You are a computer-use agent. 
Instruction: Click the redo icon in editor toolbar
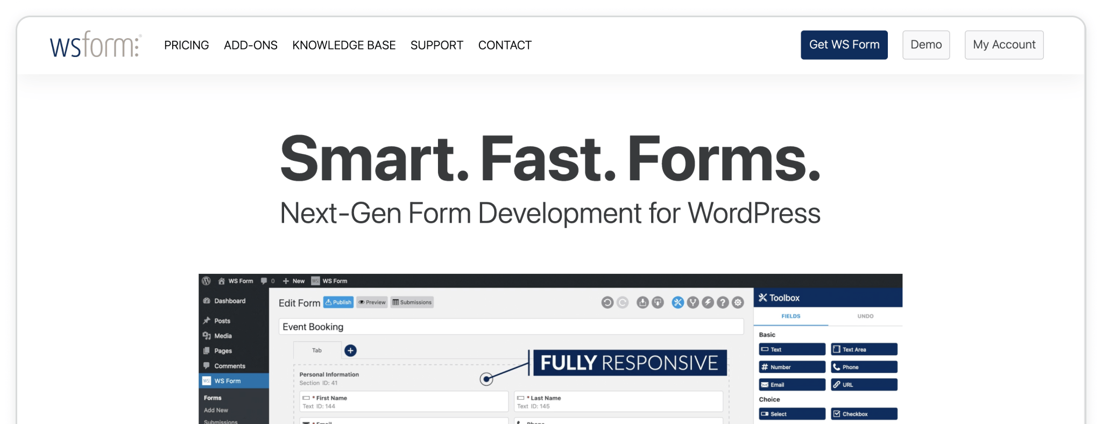point(623,302)
